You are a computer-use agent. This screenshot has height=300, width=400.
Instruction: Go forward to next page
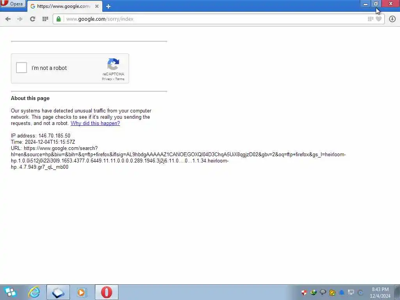(20, 19)
